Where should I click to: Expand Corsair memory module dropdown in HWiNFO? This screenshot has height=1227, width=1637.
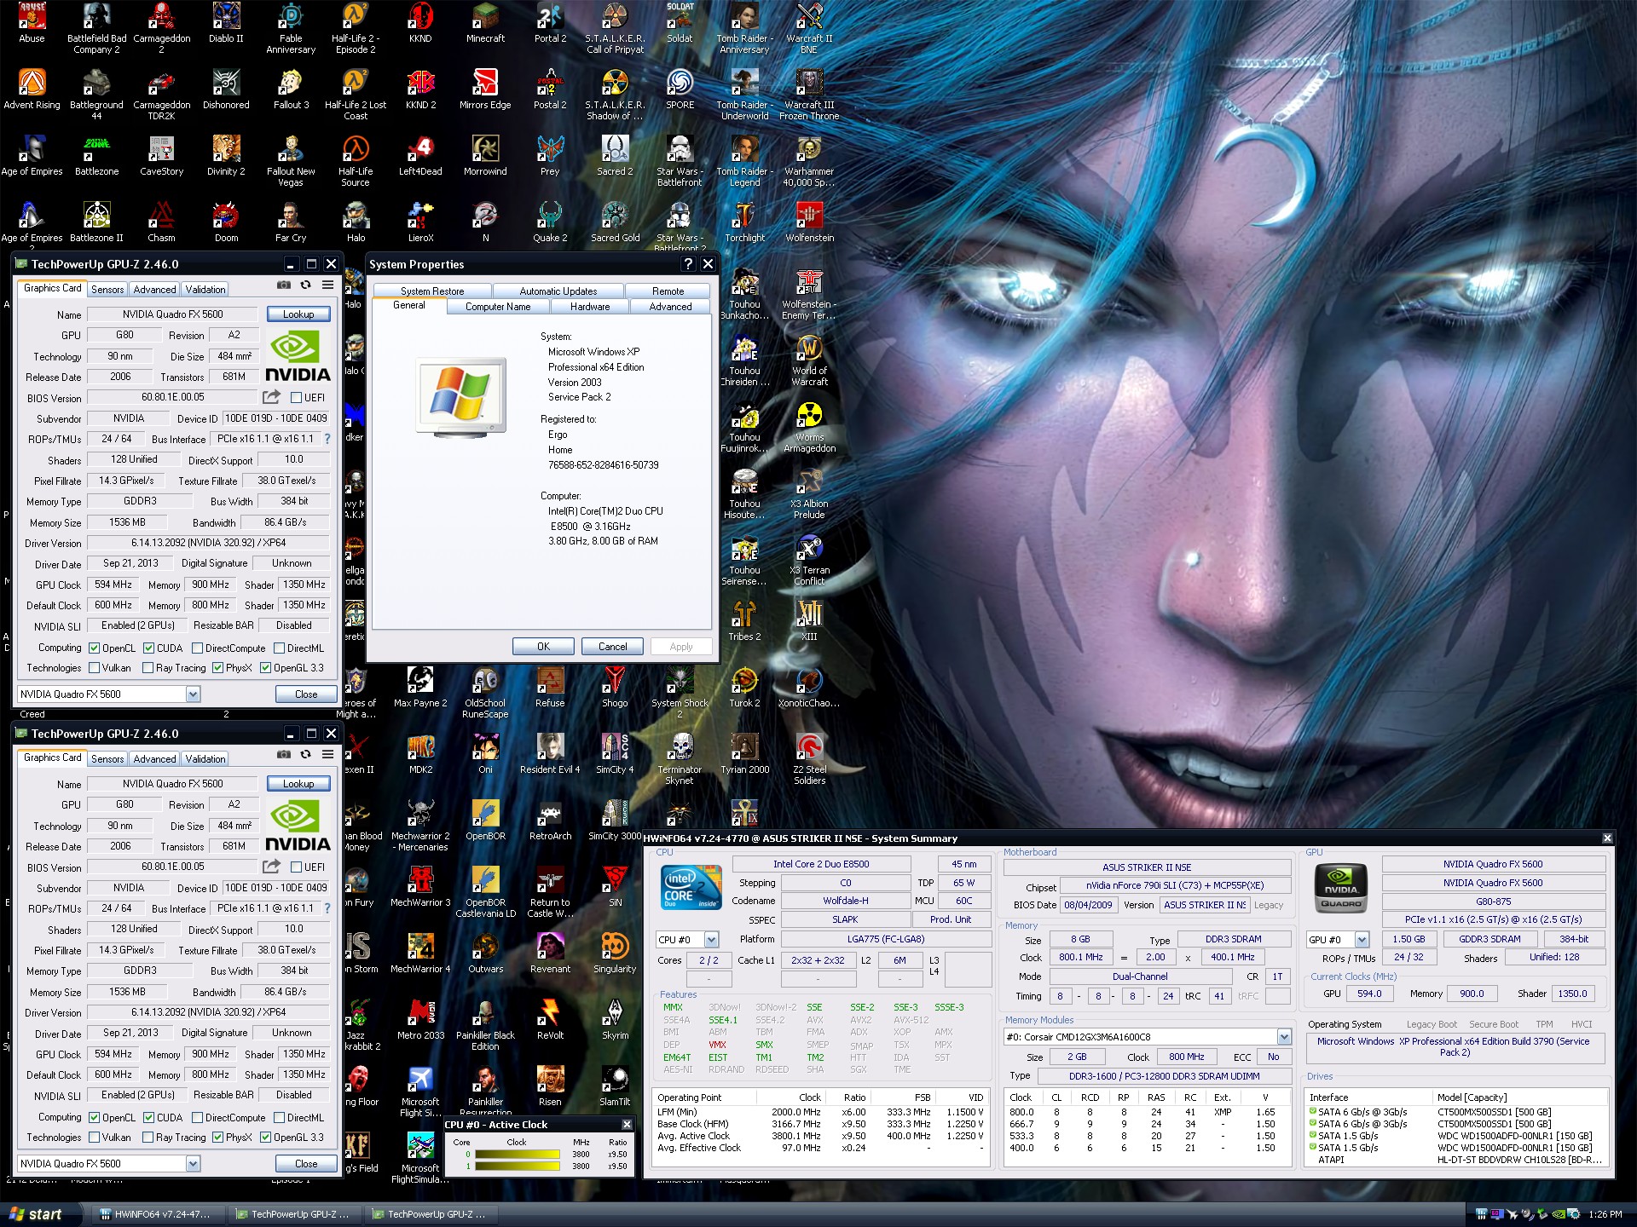[1284, 1037]
